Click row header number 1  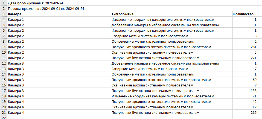[4, 3]
